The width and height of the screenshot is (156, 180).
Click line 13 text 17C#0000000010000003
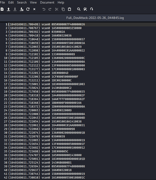[68, 69]
